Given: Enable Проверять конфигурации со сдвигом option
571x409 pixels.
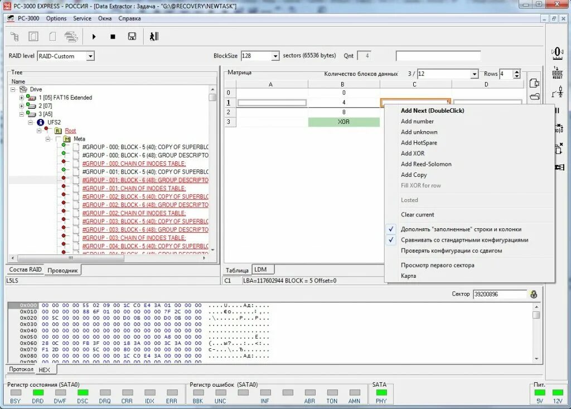Looking at the screenshot, I should click(x=452, y=251).
